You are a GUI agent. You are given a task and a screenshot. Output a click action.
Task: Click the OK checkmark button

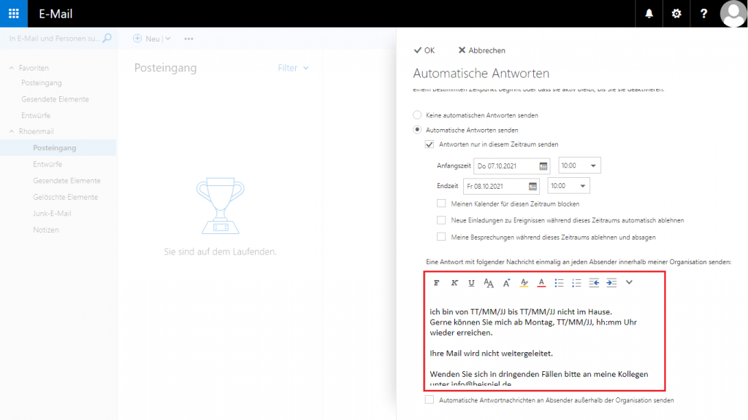click(424, 50)
